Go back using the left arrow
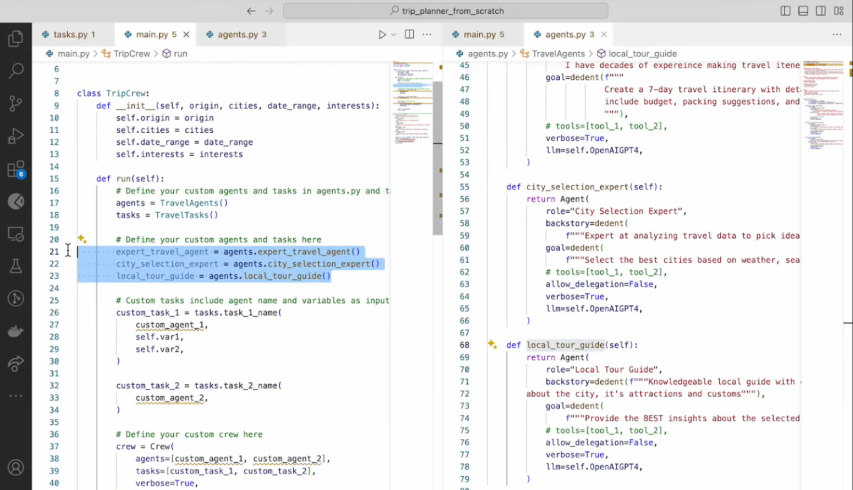Screen dimensions: 853x490 point(251,11)
